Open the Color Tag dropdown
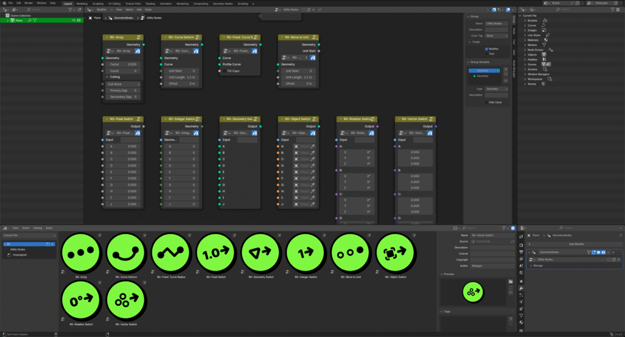Screen dimensions: 625x337 pyautogui.click(x=496, y=36)
